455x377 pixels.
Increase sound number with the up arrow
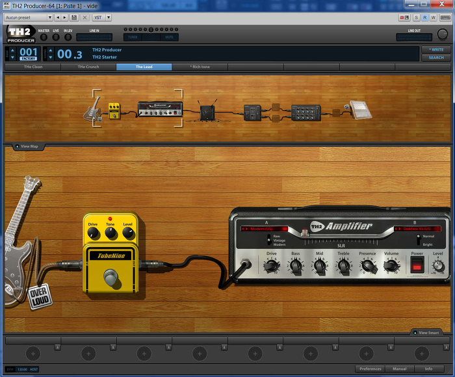[x=51, y=50]
